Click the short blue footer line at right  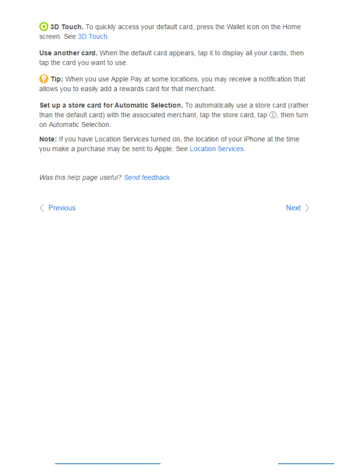pyautogui.click(x=306, y=464)
